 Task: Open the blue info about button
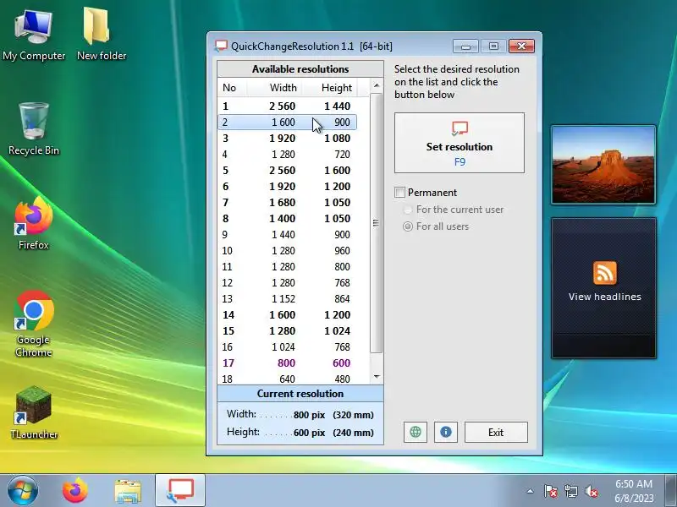[446, 432]
